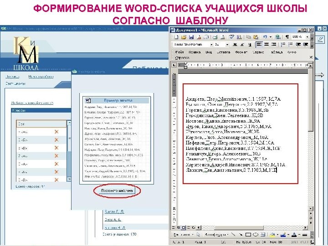Toggle bold (Ж) formatting in Word
This screenshot has height=246, width=328.
tap(235, 44)
